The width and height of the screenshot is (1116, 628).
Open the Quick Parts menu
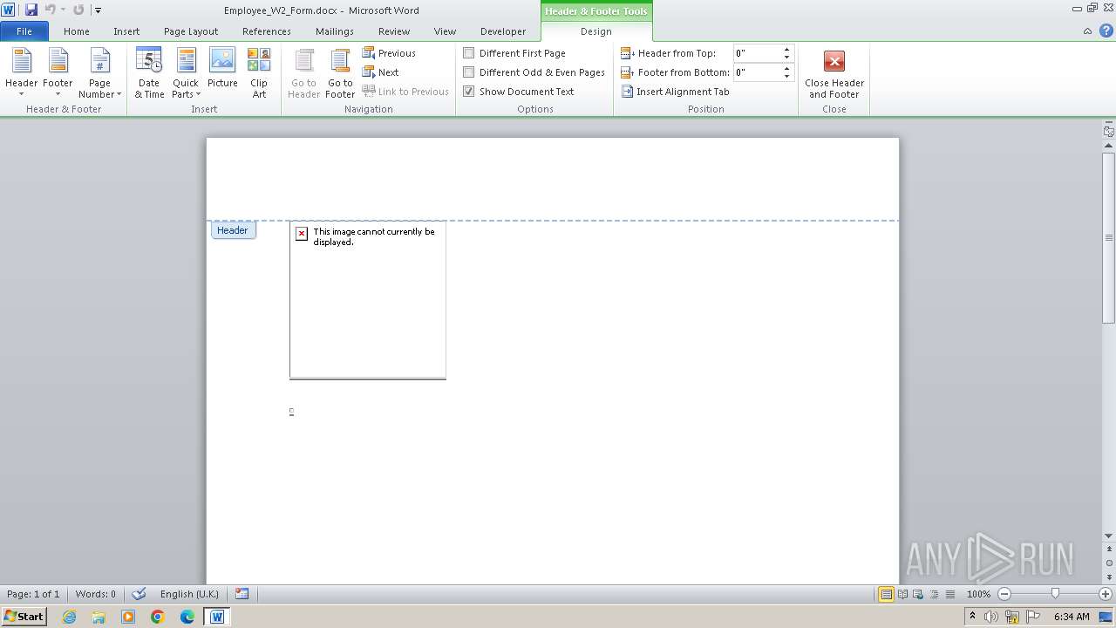(x=186, y=73)
